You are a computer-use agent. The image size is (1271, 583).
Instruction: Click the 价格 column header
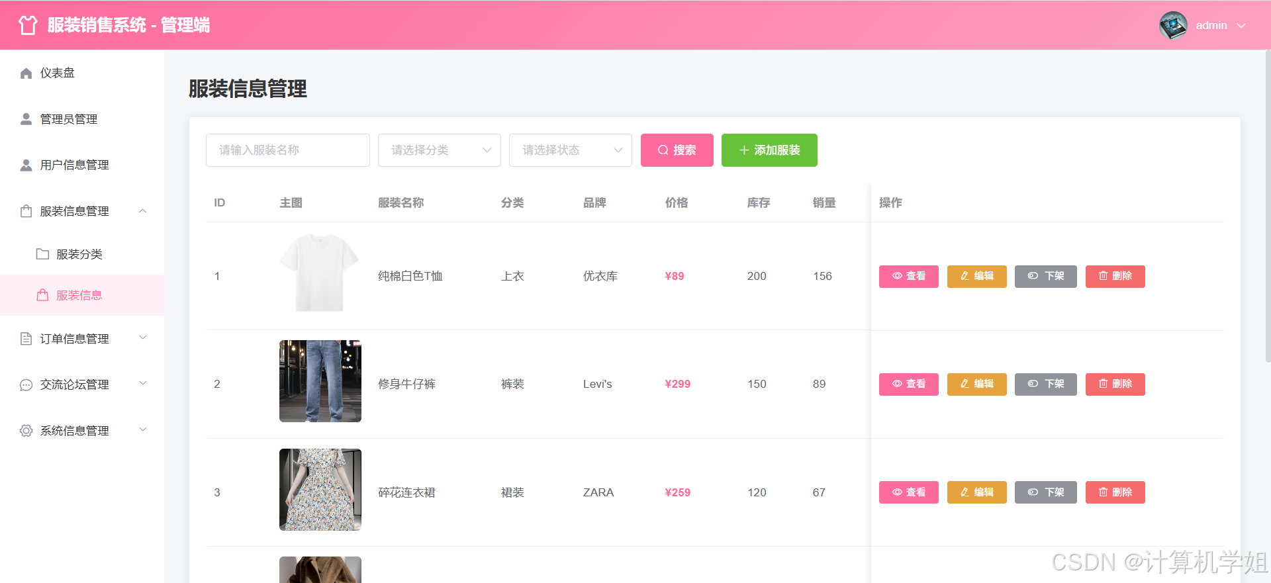click(676, 203)
